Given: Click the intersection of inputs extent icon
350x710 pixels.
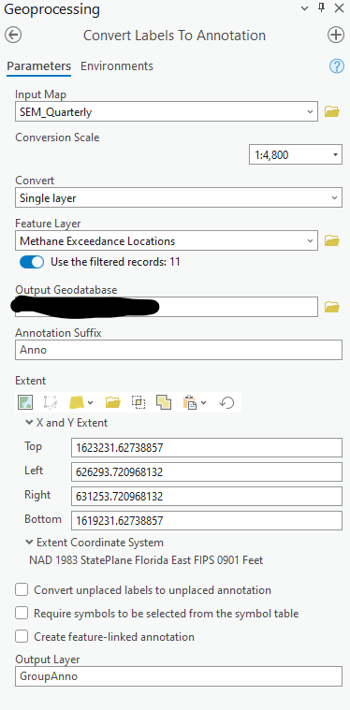Looking at the screenshot, I should 139,402.
